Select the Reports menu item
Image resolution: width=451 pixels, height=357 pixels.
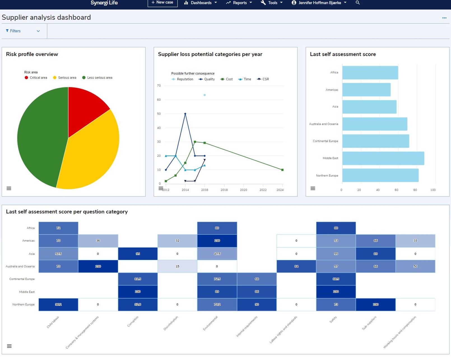point(240,3)
